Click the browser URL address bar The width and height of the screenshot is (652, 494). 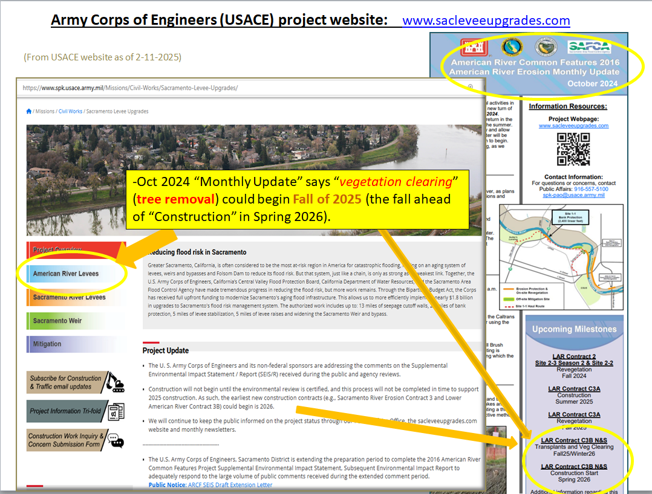pyautogui.click(x=249, y=88)
